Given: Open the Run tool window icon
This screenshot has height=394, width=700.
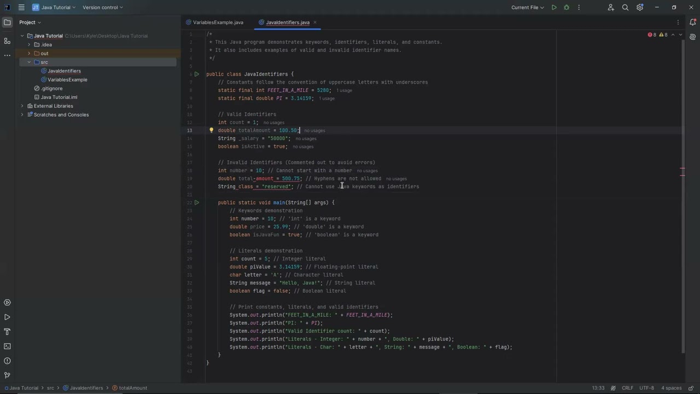Looking at the screenshot, I should [x=7, y=317].
